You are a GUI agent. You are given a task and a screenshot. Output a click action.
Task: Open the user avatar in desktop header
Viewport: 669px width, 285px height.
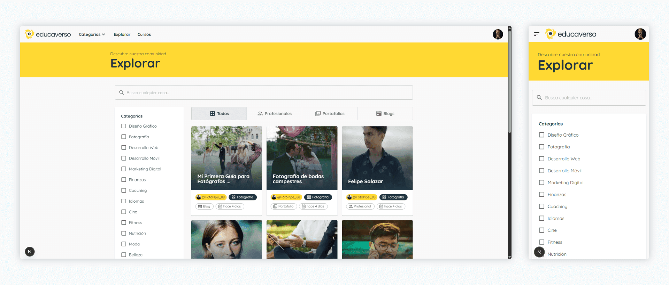click(x=498, y=34)
